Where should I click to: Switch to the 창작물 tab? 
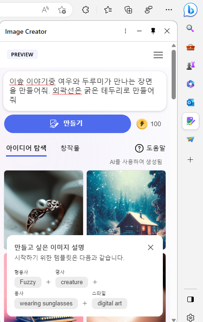(70, 148)
